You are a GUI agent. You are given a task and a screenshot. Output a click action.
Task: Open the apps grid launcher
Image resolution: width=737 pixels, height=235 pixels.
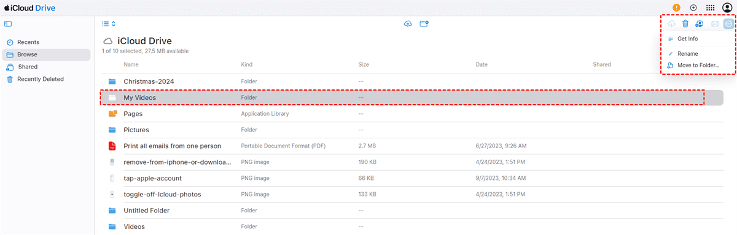pos(710,7)
